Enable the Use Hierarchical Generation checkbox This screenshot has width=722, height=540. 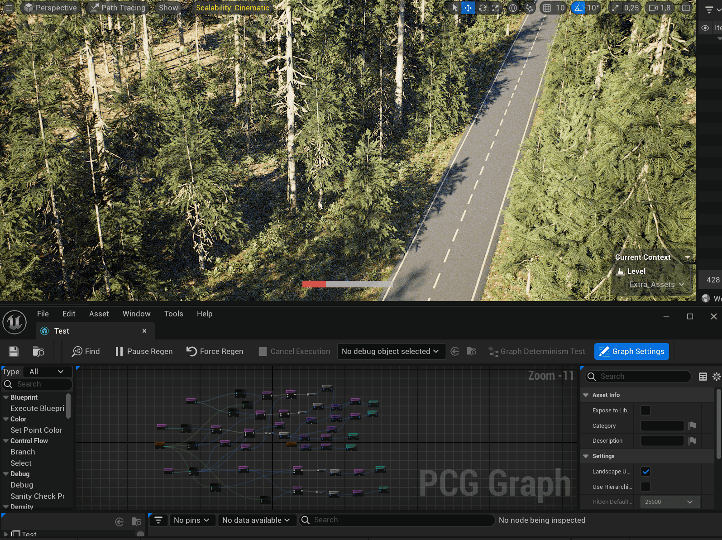coord(646,487)
